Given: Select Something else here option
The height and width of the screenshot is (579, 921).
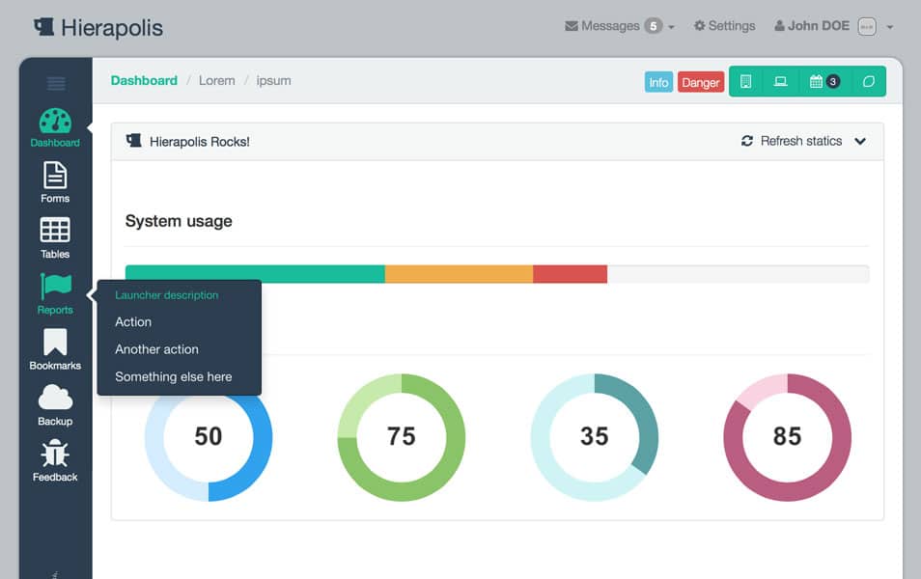Looking at the screenshot, I should [172, 376].
